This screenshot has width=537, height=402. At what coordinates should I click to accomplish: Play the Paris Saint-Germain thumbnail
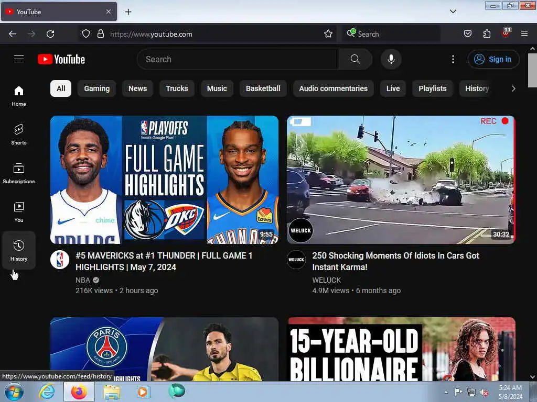pos(164,349)
